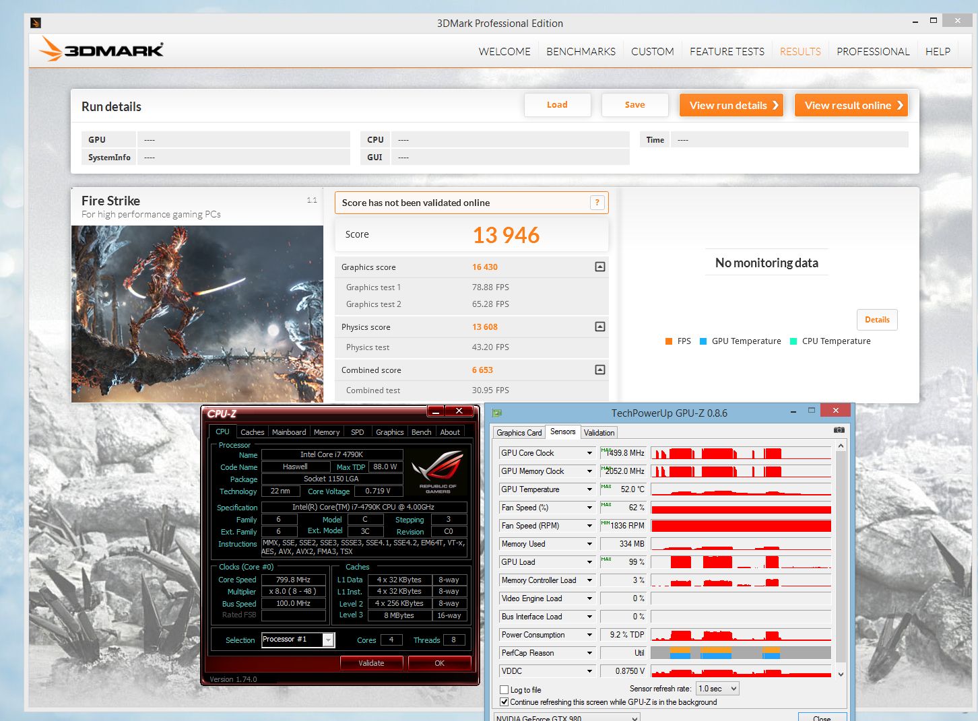
Task: Click the help question mark next to validation notice
Action: (x=597, y=203)
